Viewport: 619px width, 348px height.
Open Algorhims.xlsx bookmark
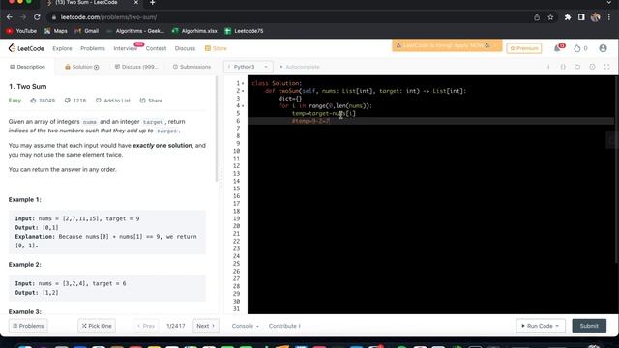coord(194,31)
